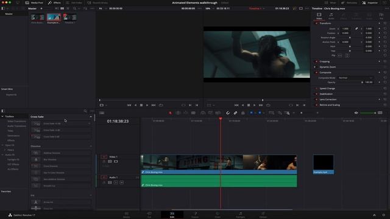Screen dimensions: 390x219
Task: Play the timeline viewer
Action: 254,105
